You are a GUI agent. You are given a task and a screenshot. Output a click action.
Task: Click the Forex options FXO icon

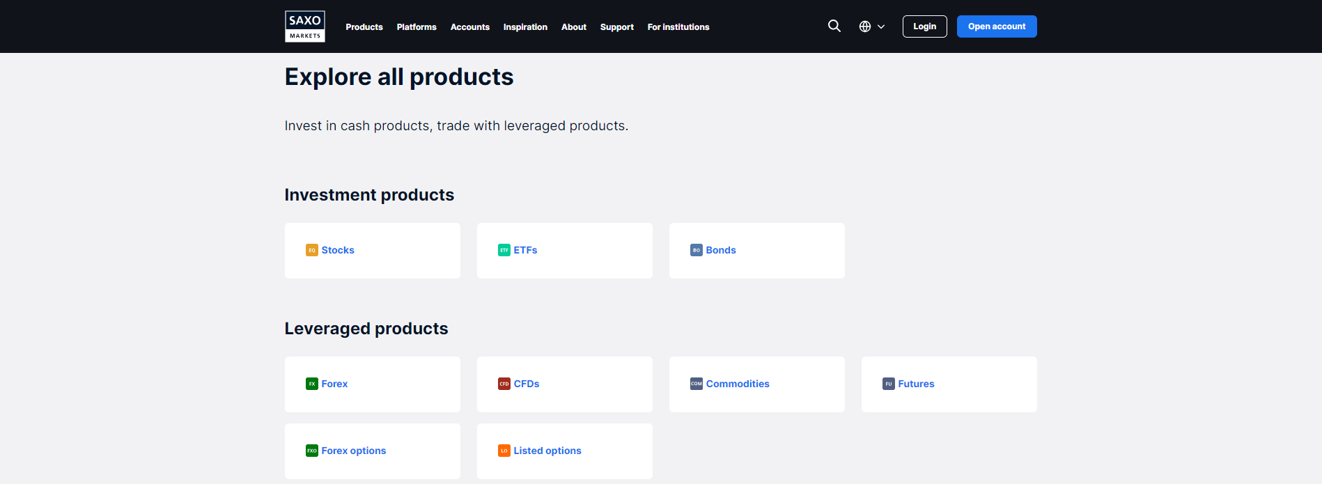click(312, 451)
